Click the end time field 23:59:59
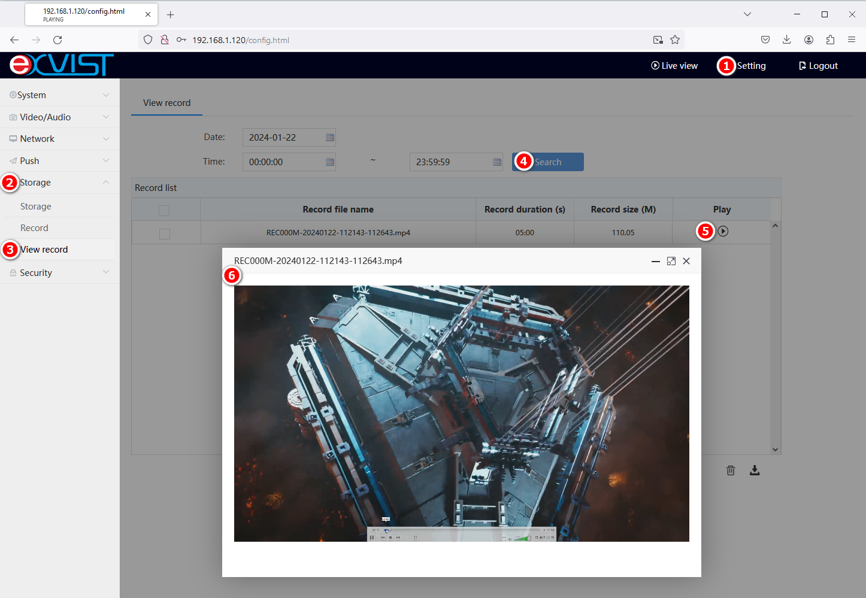This screenshot has height=598, width=866. click(456, 162)
